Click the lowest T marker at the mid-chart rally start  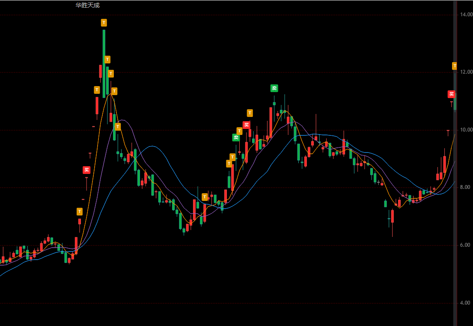click(x=229, y=164)
